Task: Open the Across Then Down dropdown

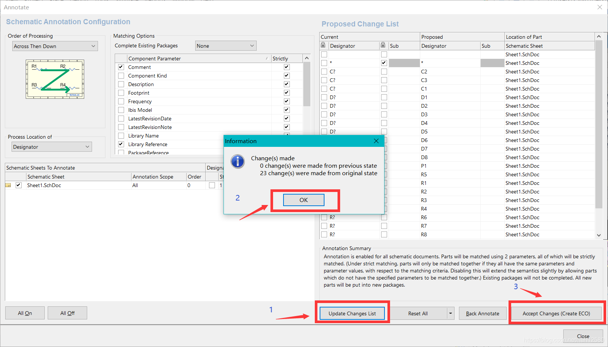Action: [55, 46]
